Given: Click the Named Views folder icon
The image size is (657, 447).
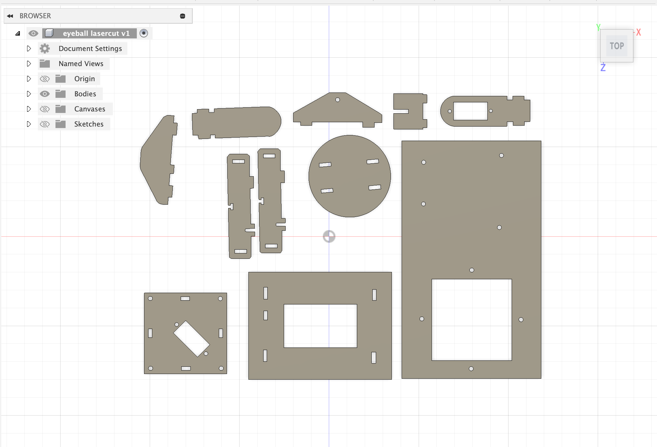Looking at the screenshot, I should tap(45, 63).
